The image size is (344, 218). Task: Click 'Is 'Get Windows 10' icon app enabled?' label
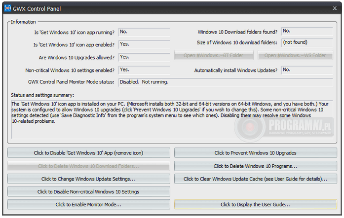click(x=74, y=45)
